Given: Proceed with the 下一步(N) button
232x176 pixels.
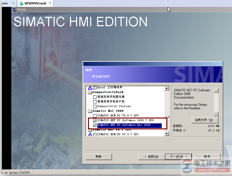Looking at the screenshot, I should [179, 157].
